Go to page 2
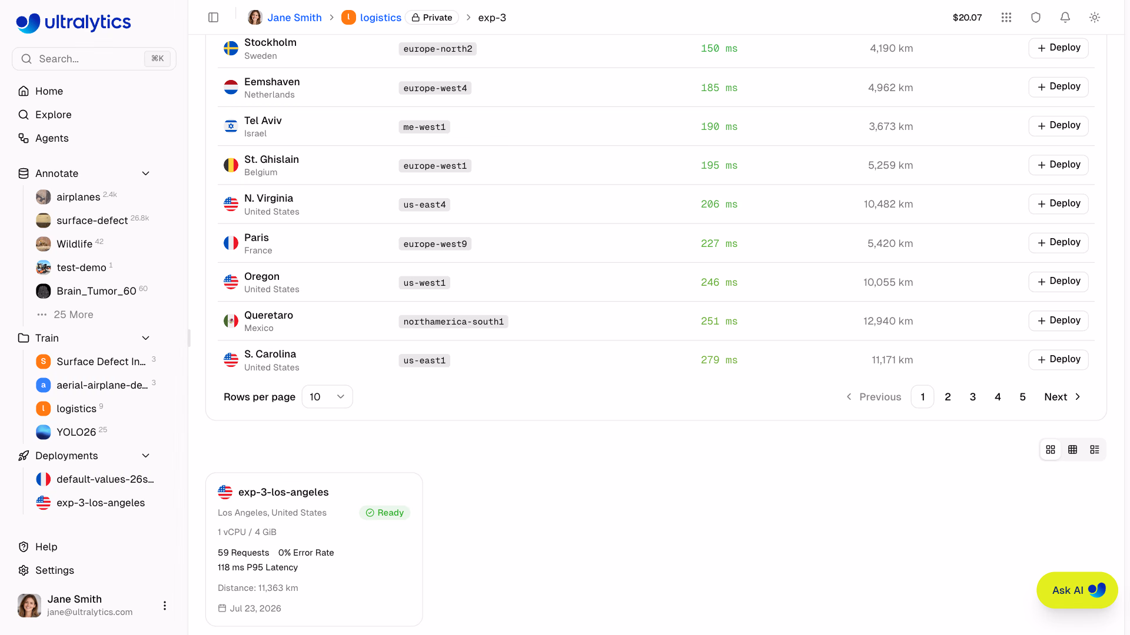This screenshot has height=635, width=1130. click(948, 397)
